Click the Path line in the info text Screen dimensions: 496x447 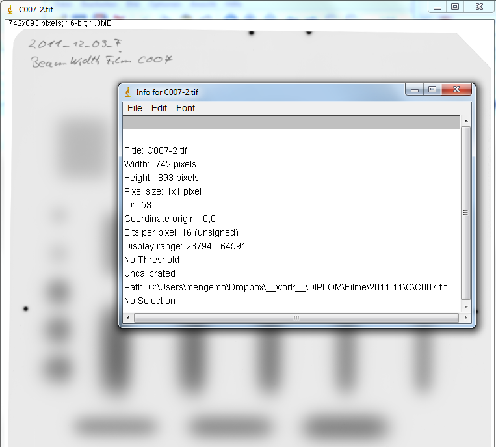point(285,287)
